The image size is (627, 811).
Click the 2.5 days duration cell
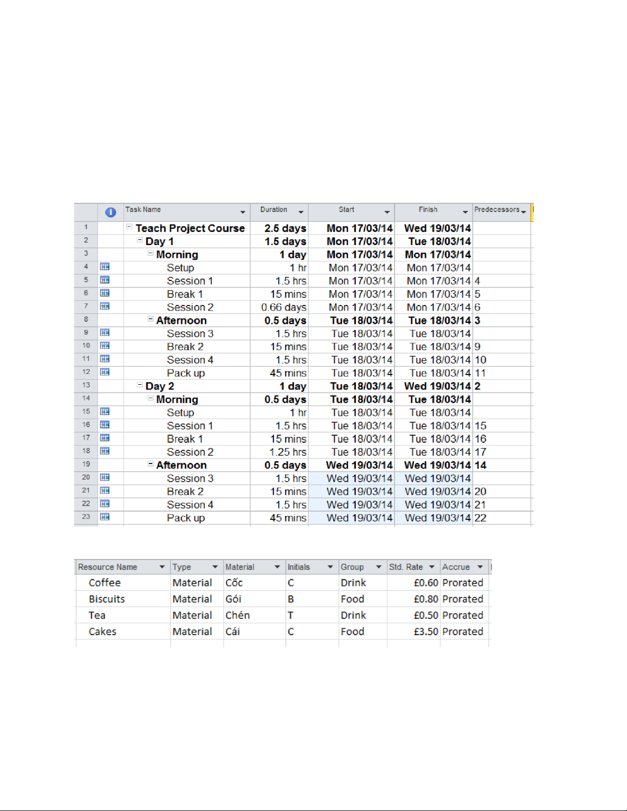tap(279, 228)
